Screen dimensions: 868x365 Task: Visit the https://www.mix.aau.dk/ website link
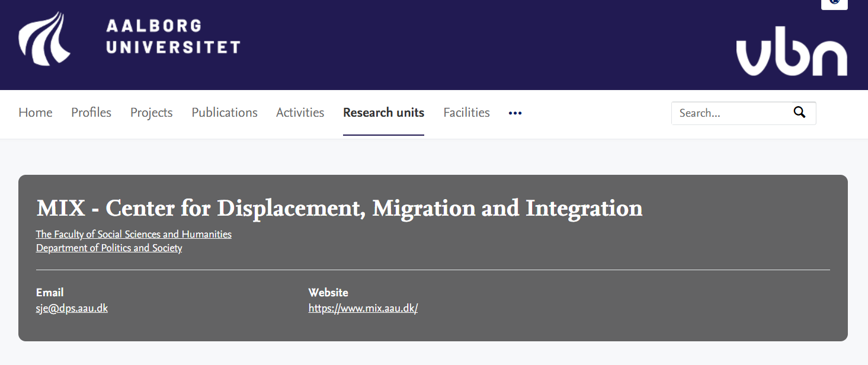coord(363,308)
